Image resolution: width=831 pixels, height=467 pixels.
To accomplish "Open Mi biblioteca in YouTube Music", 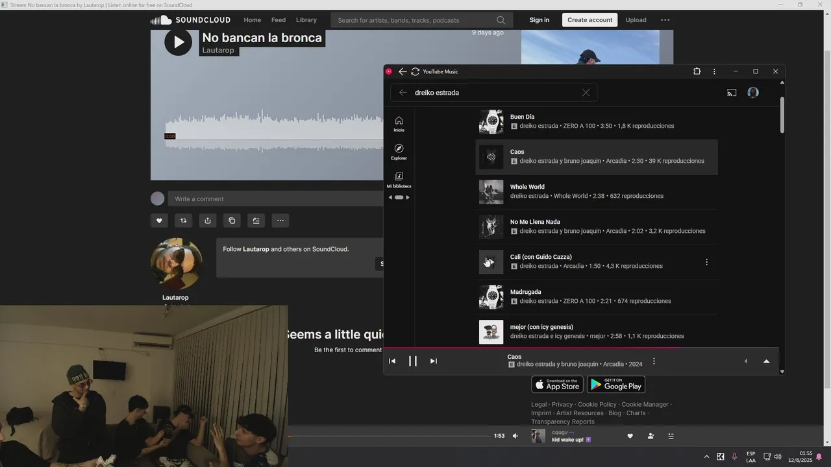I will point(399,180).
